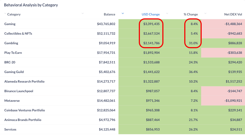Sort by the USD Change header

[151, 14]
